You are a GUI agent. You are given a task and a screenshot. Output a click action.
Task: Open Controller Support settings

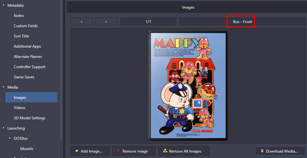[x=30, y=67]
